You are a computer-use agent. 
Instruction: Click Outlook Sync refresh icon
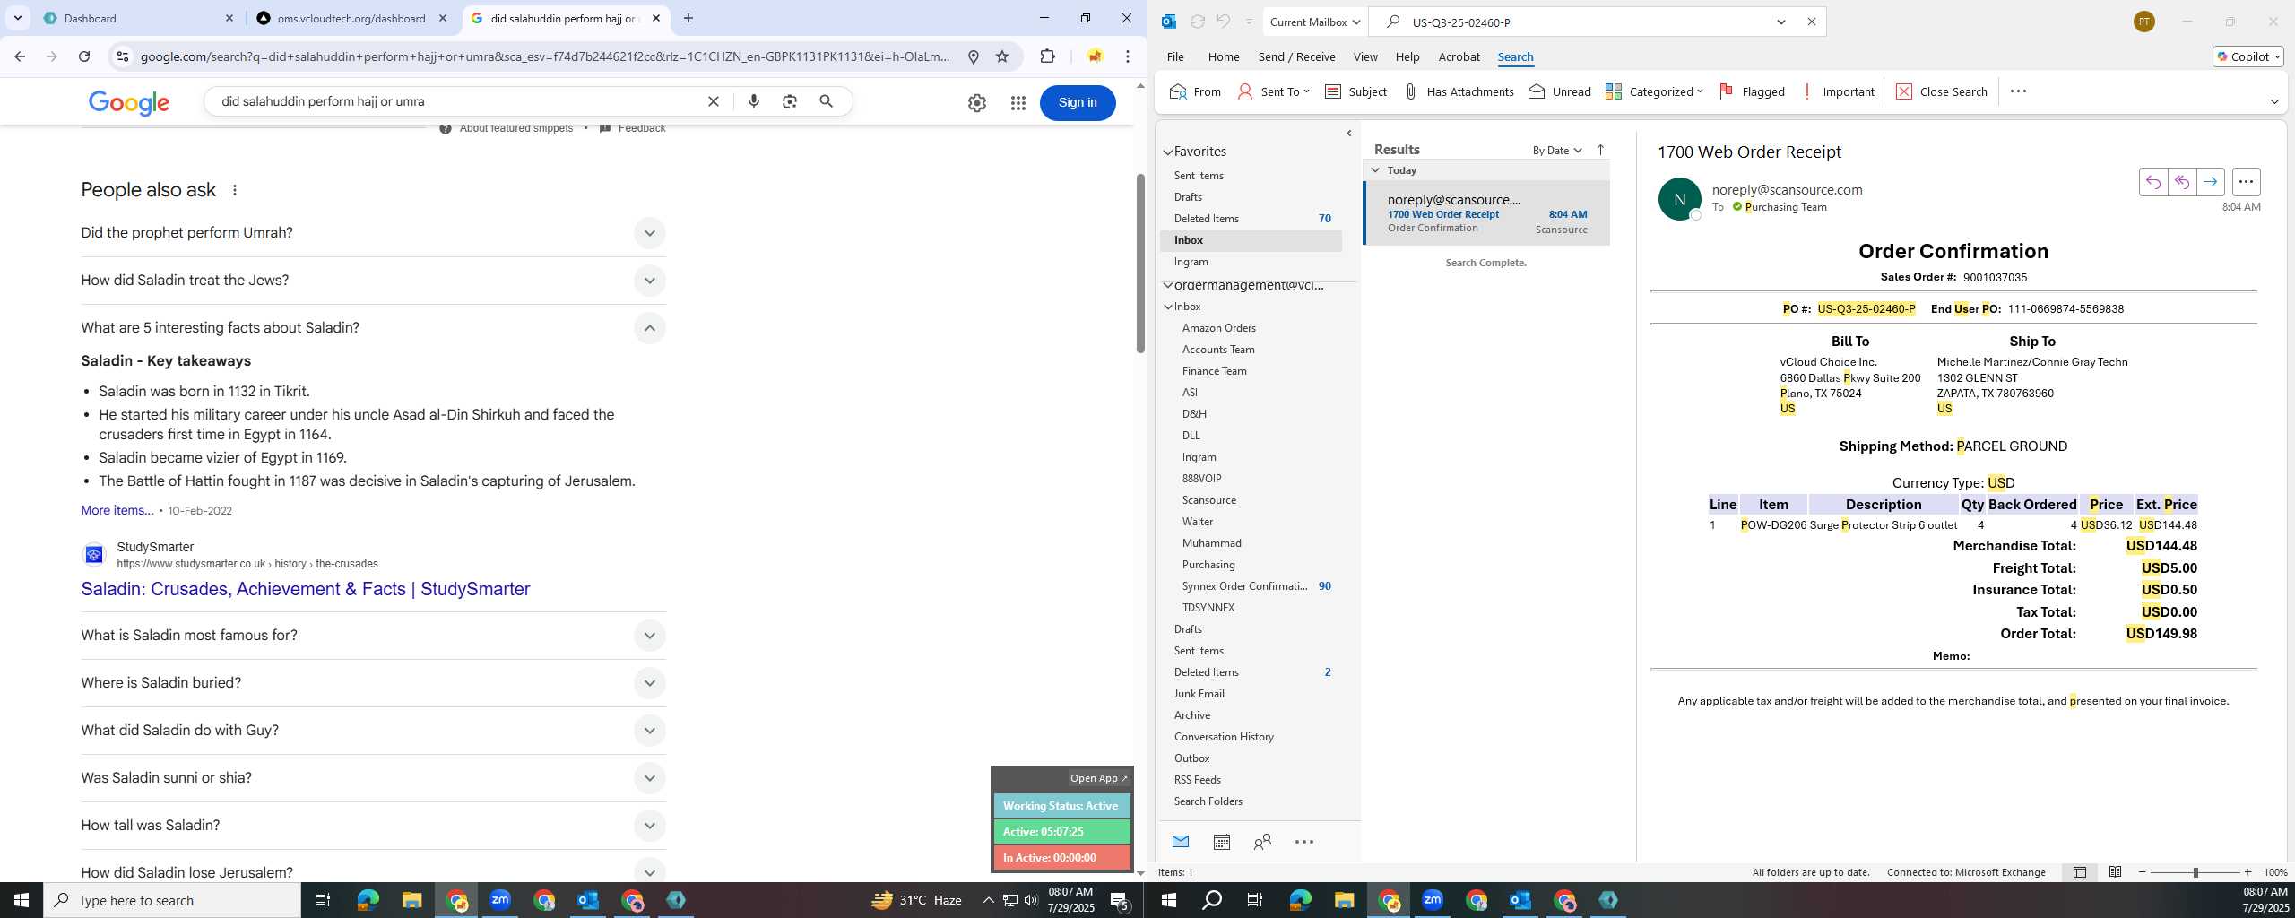tap(1197, 22)
